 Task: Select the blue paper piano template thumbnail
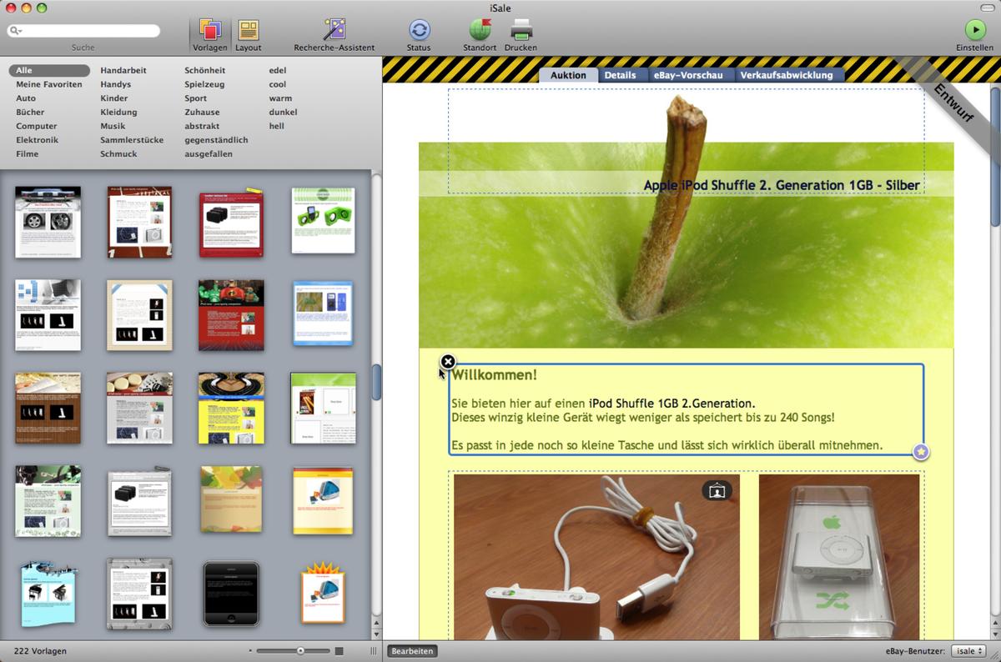48,595
